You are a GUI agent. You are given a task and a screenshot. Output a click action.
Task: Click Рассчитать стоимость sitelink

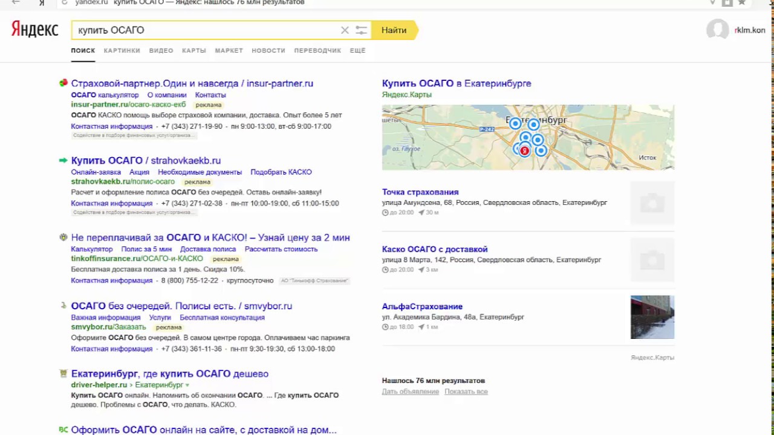(x=281, y=249)
